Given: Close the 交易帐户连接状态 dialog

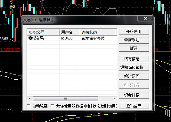Looking at the screenshot, I should coord(145,18).
